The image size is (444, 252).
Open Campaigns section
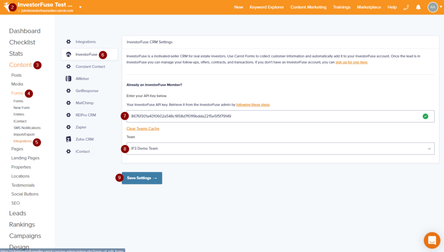pos(25,236)
